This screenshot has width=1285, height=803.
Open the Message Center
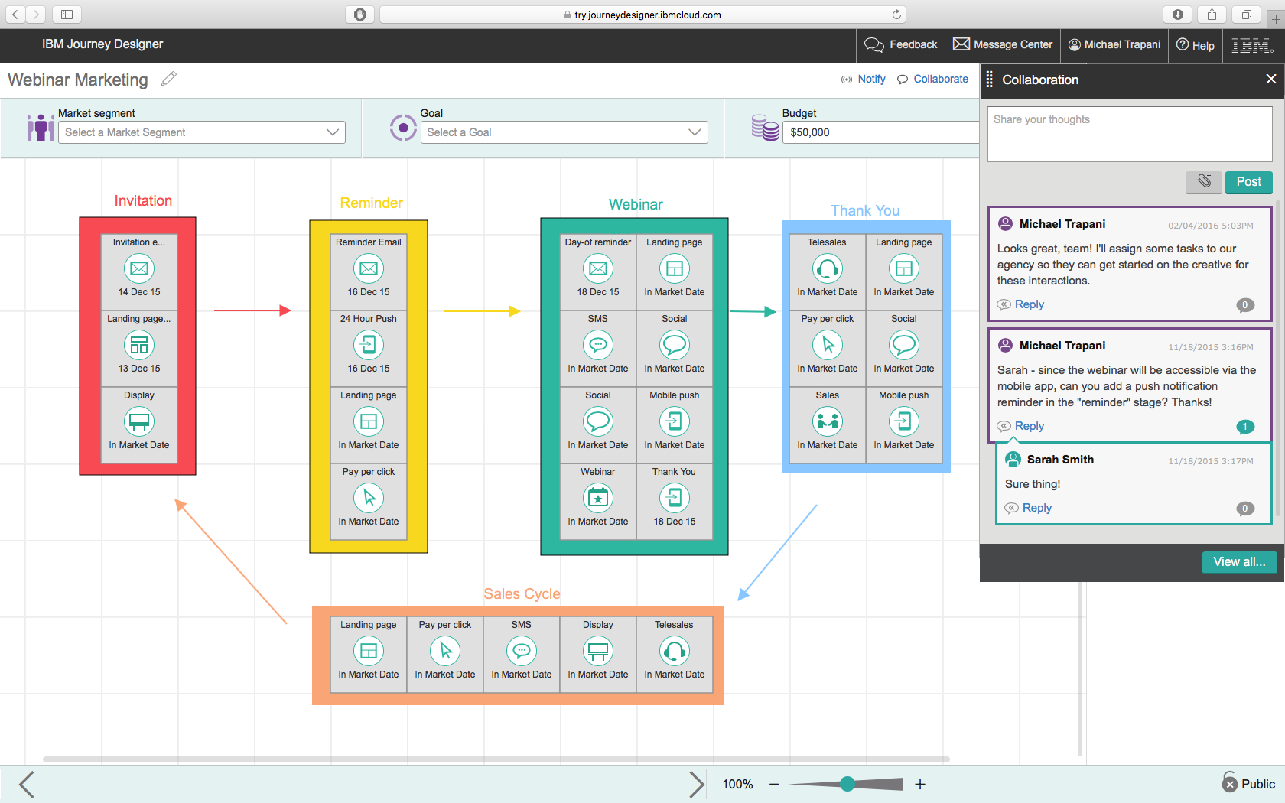pos(1003,44)
